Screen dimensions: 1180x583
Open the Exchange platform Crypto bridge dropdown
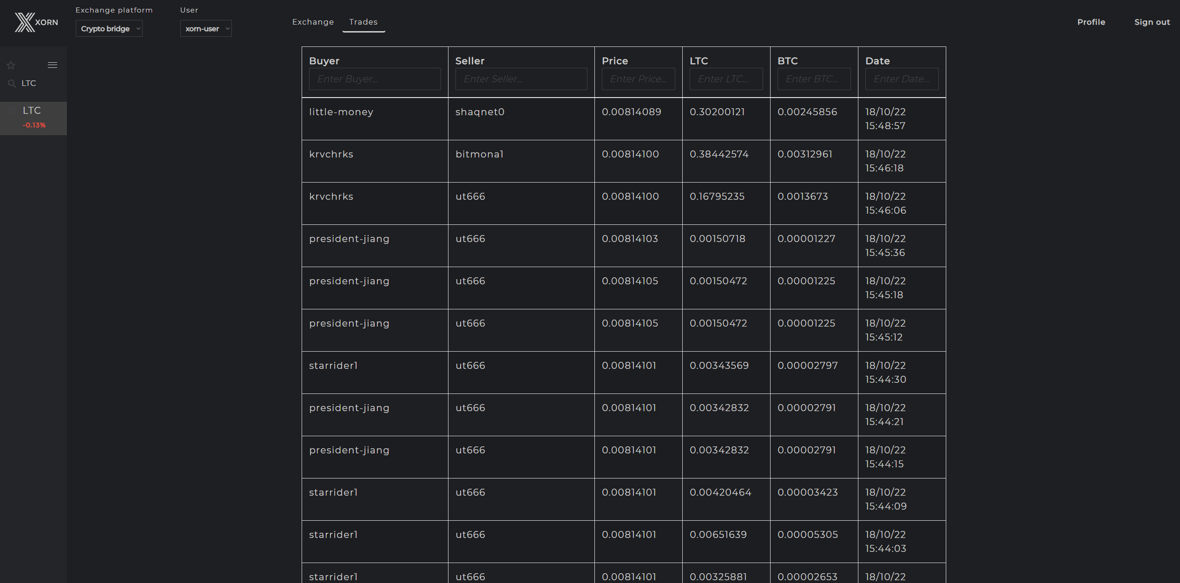point(109,28)
